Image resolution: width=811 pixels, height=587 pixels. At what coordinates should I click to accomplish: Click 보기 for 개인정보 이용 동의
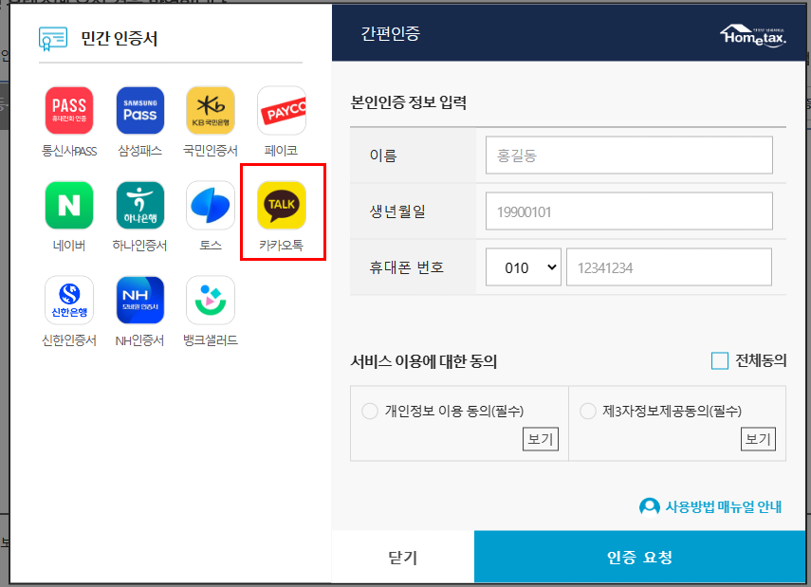point(541,439)
